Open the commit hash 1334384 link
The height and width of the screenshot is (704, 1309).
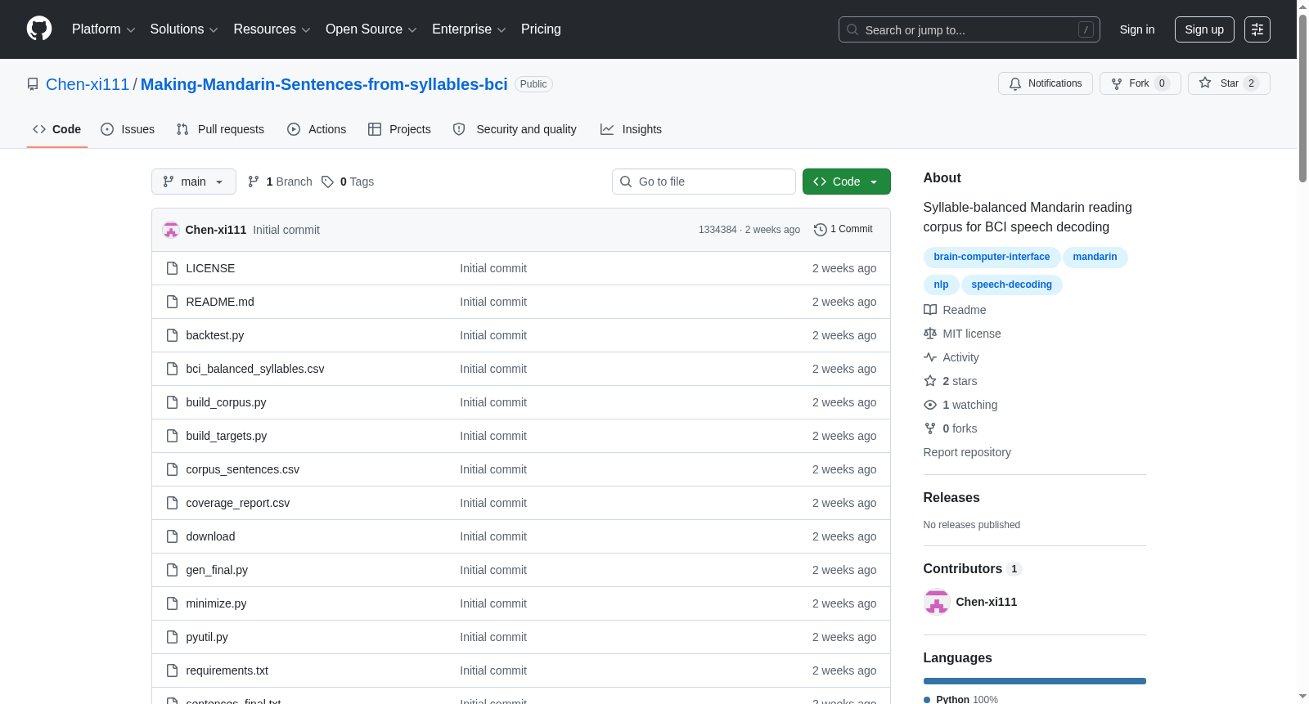(x=717, y=230)
